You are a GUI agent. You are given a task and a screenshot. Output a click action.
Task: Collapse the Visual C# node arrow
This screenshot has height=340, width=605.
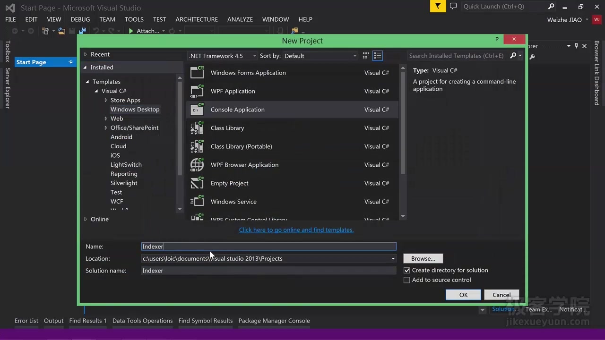pyautogui.click(x=96, y=91)
